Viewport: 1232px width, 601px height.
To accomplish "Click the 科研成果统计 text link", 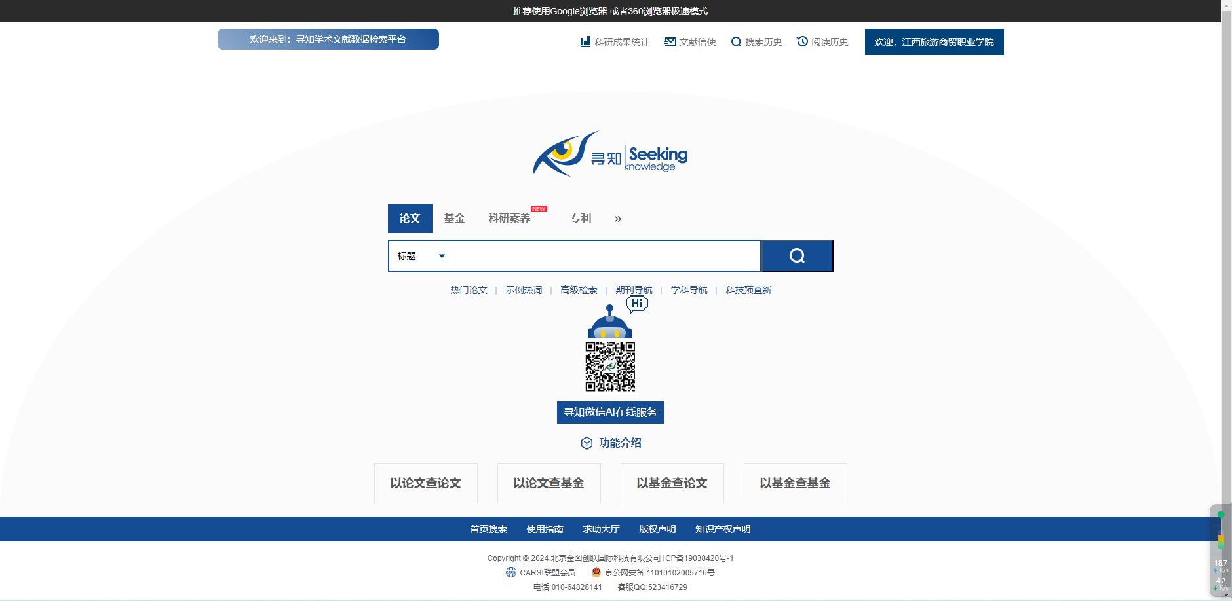I will coord(622,42).
